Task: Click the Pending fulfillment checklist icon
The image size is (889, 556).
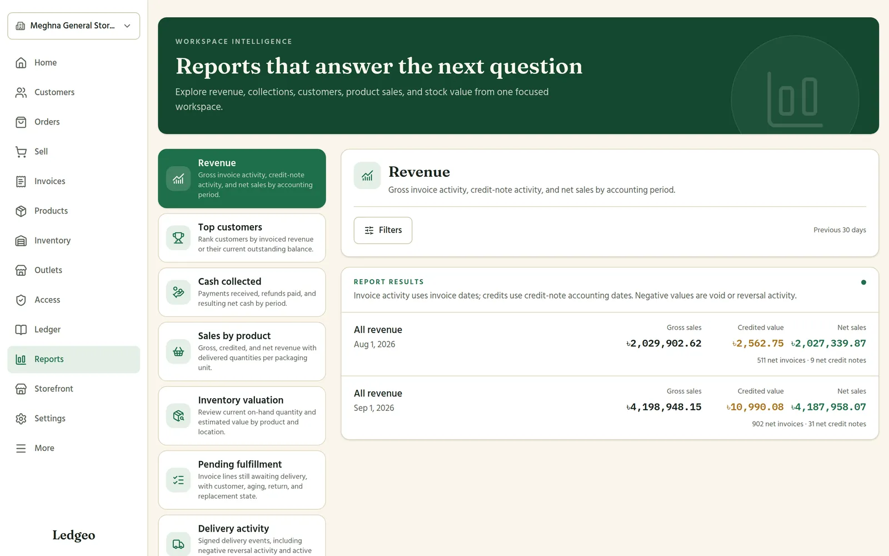Action: pyautogui.click(x=178, y=480)
